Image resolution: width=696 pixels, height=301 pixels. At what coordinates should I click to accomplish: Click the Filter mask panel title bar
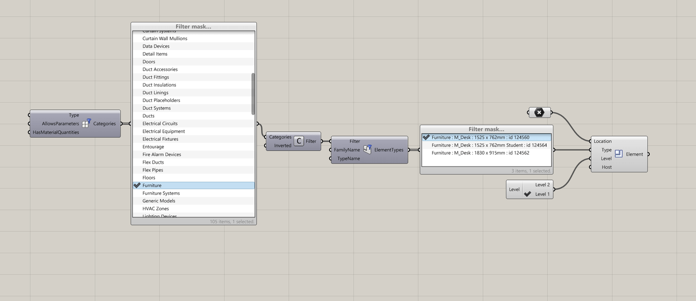point(193,26)
